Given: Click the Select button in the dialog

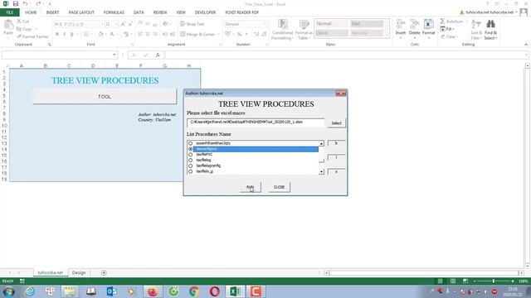Looking at the screenshot, I should [x=336, y=123].
